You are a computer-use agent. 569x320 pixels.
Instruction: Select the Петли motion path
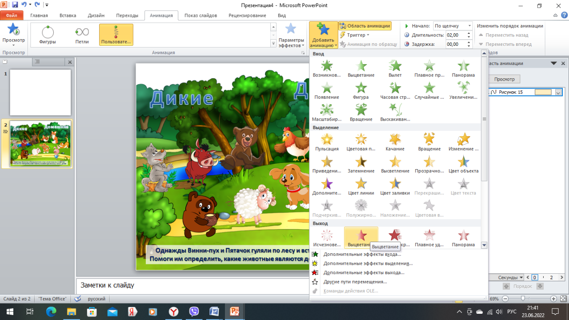pos(82,35)
